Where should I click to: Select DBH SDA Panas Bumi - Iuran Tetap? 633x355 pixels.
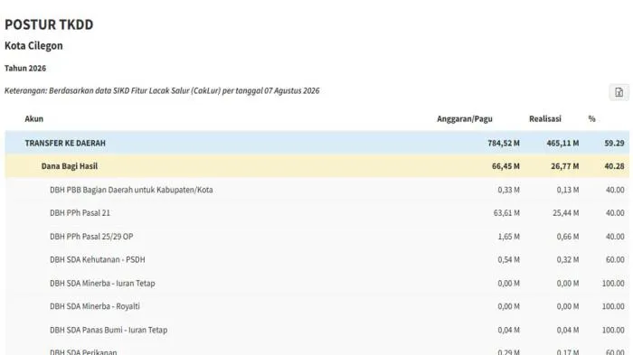tap(316, 330)
